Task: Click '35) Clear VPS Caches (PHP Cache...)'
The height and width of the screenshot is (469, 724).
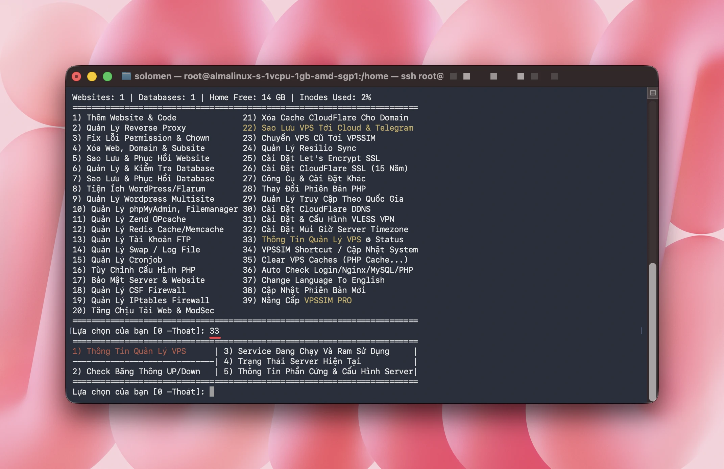Action: [325, 260]
